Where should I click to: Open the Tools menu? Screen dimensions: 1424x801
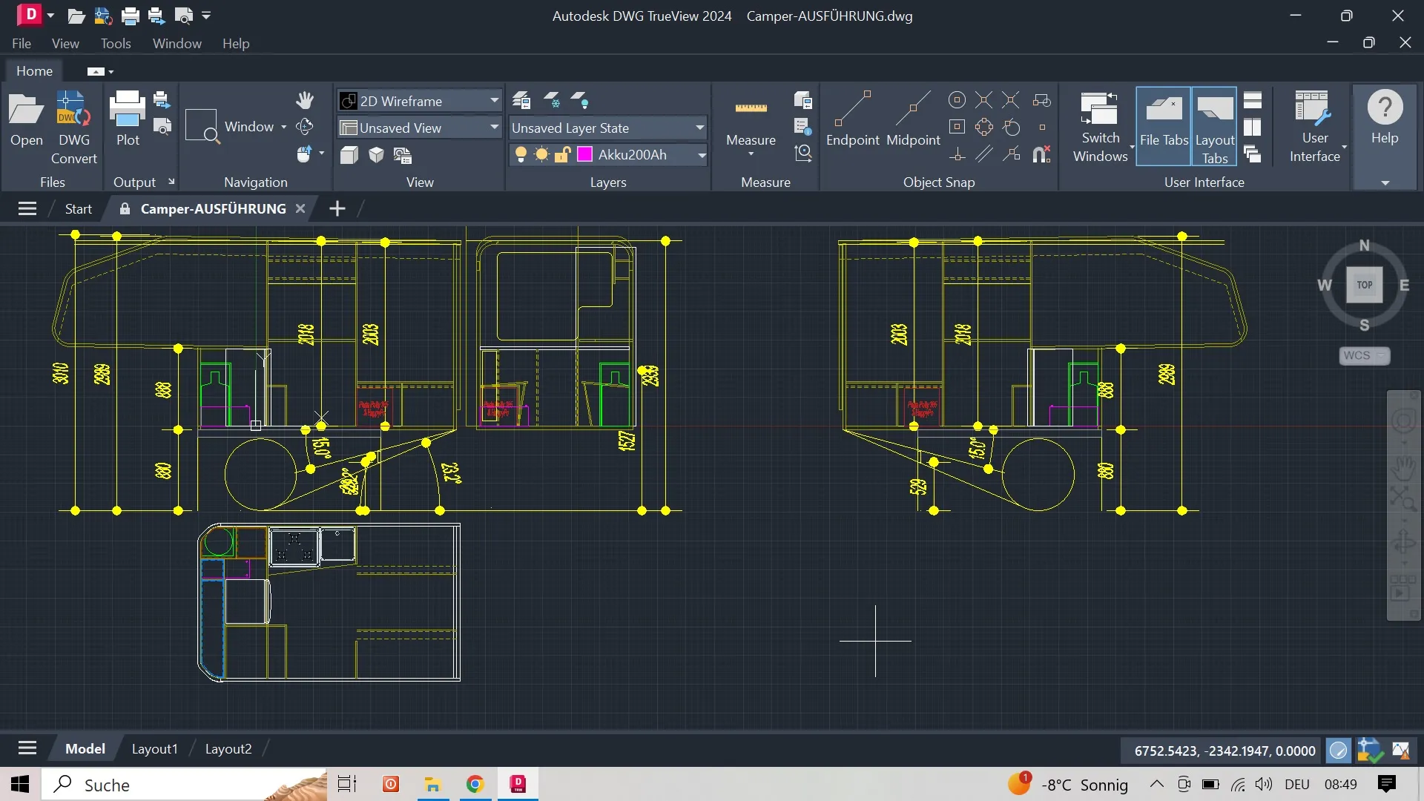116,44
